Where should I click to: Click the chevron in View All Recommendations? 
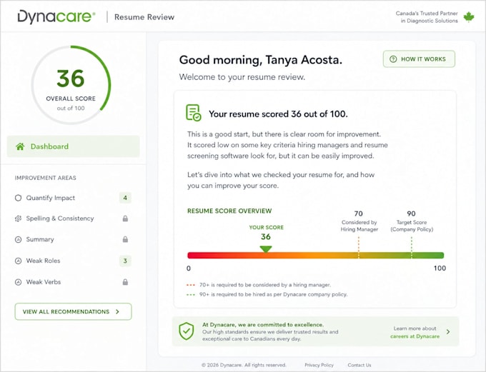pos(117,311)
